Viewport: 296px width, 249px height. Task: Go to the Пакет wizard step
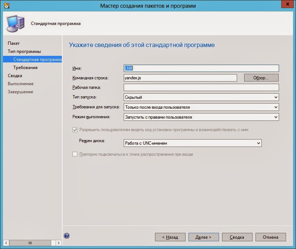click(14, 43)
